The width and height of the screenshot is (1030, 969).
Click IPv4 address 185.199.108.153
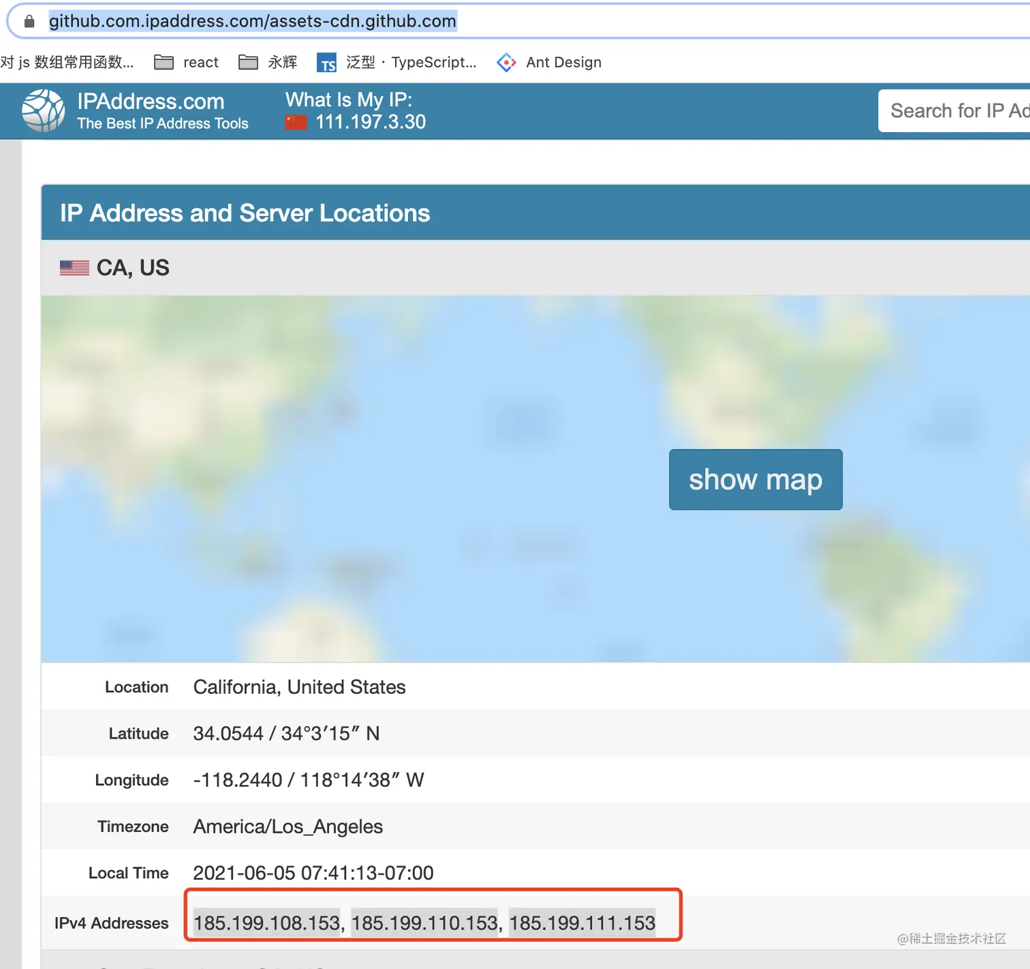pos(267,923)
